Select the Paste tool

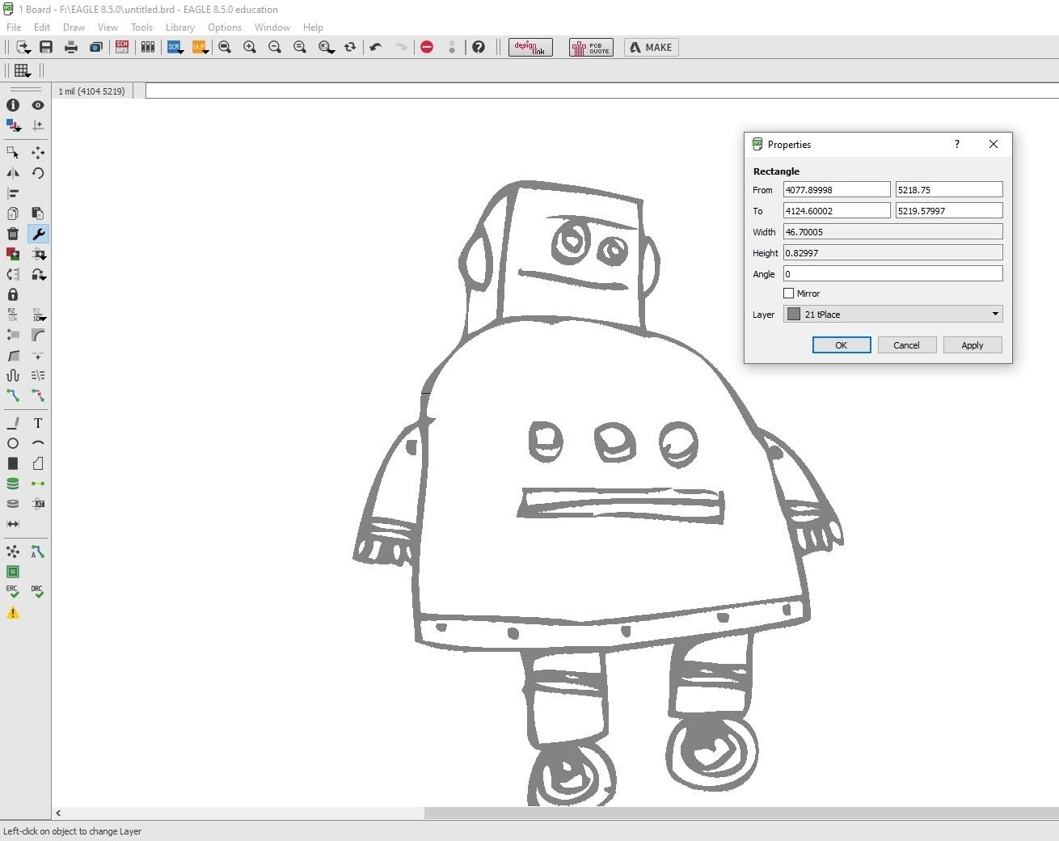(38, 213)
